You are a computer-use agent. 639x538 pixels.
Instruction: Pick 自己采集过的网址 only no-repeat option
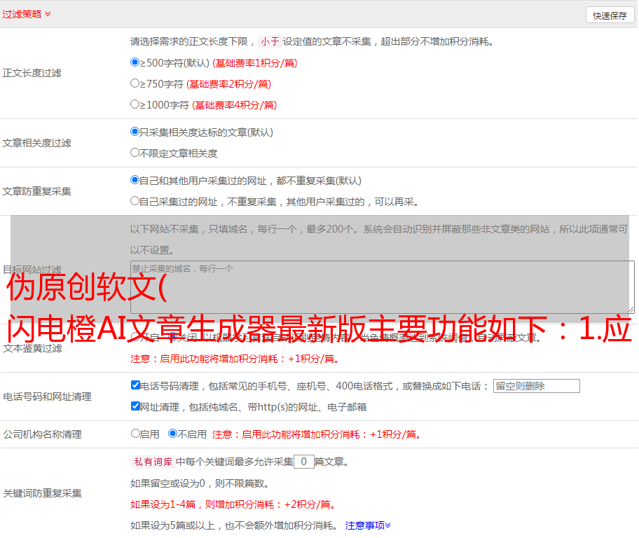[x=135, y=201]
